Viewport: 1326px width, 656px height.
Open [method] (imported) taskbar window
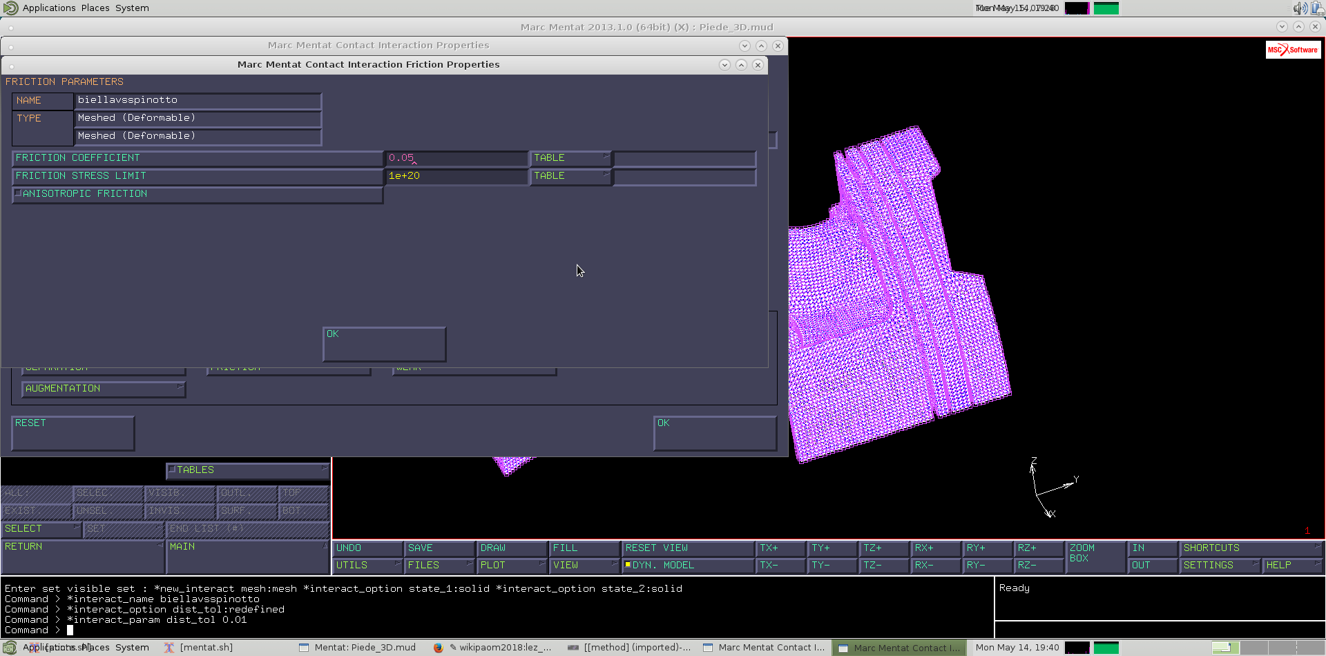[628, 648]
